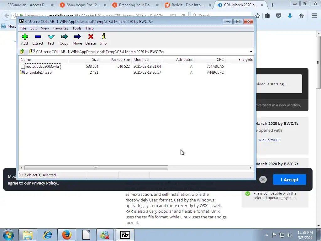Sort by the Attributes column header
The width and height of the screenshot is (321, 241).
click(x=178, y=60)
